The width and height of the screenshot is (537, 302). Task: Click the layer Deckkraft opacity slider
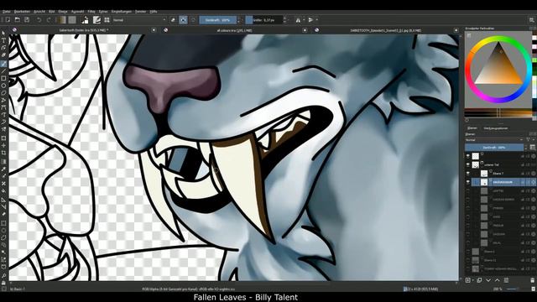click(494, 148)
